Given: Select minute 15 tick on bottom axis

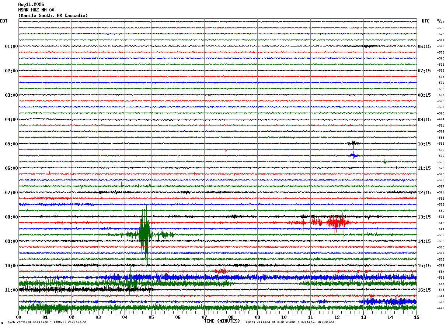Looking at the screenshot, I should tap(416, 317).
